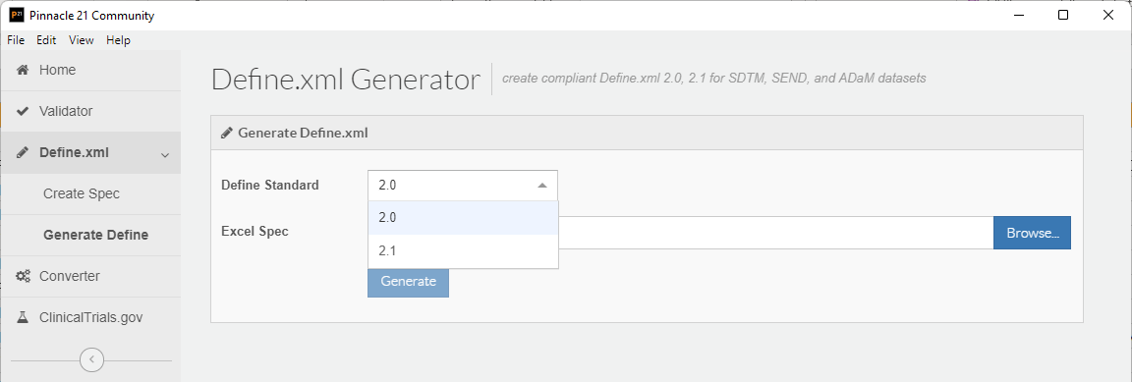Click the Validator checkmark icon
This screenshot has height=382, width=1132.
point(23,111)
